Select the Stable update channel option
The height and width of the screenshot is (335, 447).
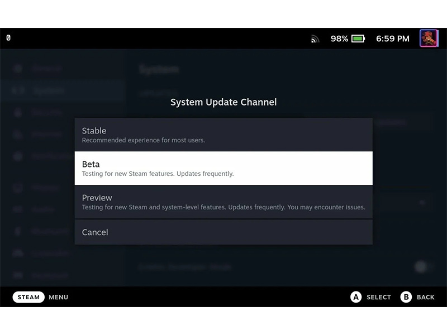click(x=223, y=135)
